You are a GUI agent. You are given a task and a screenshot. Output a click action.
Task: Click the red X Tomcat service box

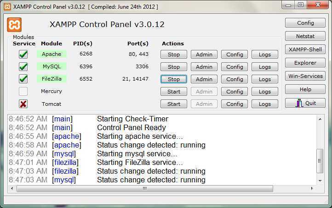23,104
